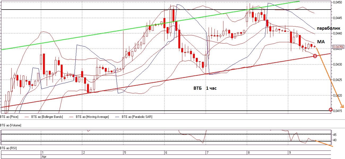Select the ВТБ ао [Parabolic SAR] legend entry
The width and height of the screenshot is (345, 159).
[137, 117]
